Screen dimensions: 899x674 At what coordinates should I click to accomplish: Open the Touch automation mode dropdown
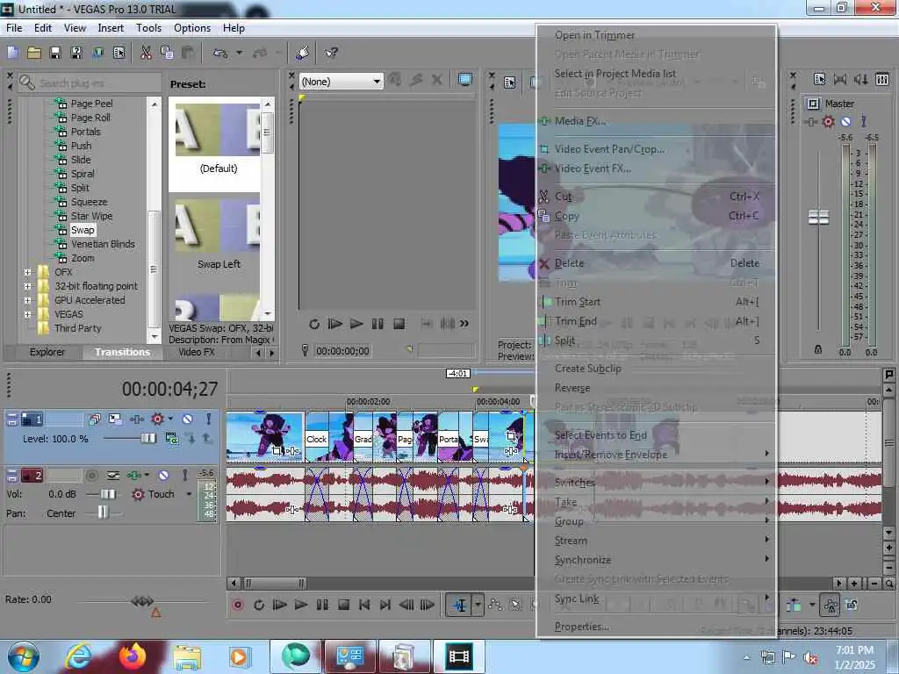coord(189,494)
